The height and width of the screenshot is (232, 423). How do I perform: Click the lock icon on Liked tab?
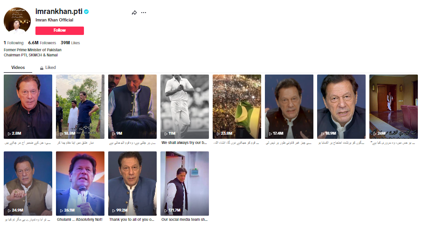42,68
